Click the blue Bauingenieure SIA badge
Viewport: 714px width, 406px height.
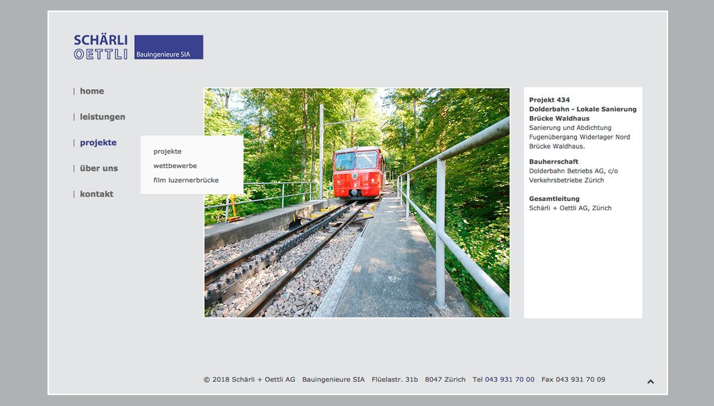(x=169, y=46)
